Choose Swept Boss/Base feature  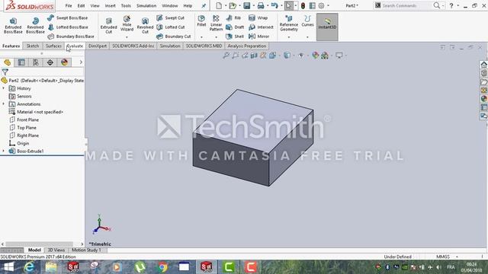pyautogui.click(x=68, y=18)
